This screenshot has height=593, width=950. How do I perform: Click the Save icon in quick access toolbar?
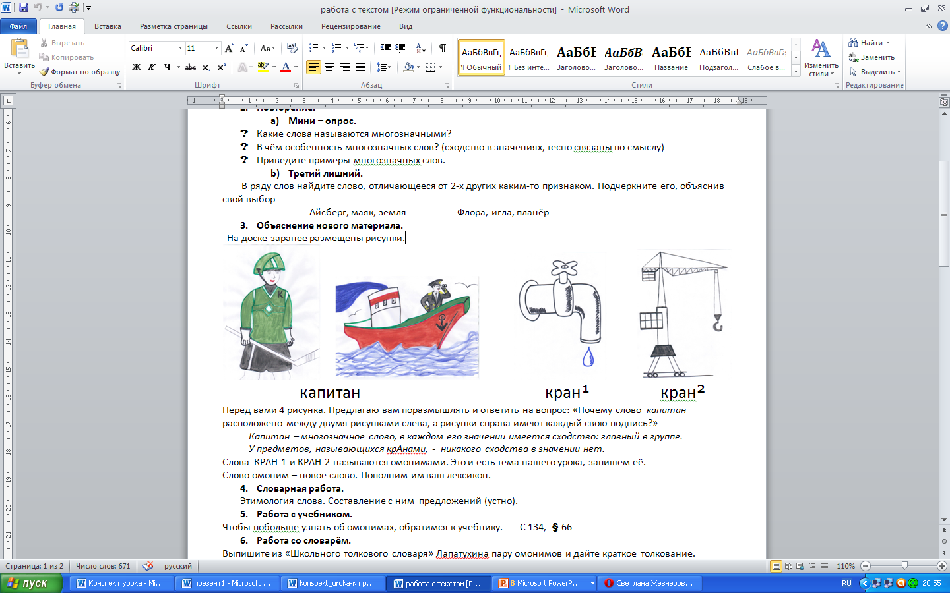click(24, 8)
